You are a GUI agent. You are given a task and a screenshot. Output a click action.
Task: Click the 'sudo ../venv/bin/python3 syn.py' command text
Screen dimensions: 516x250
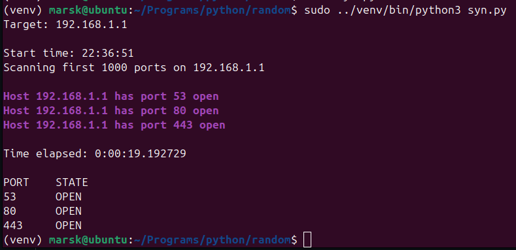pos(405,10)
